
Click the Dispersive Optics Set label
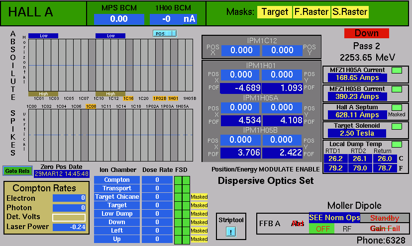click(266, 180)
